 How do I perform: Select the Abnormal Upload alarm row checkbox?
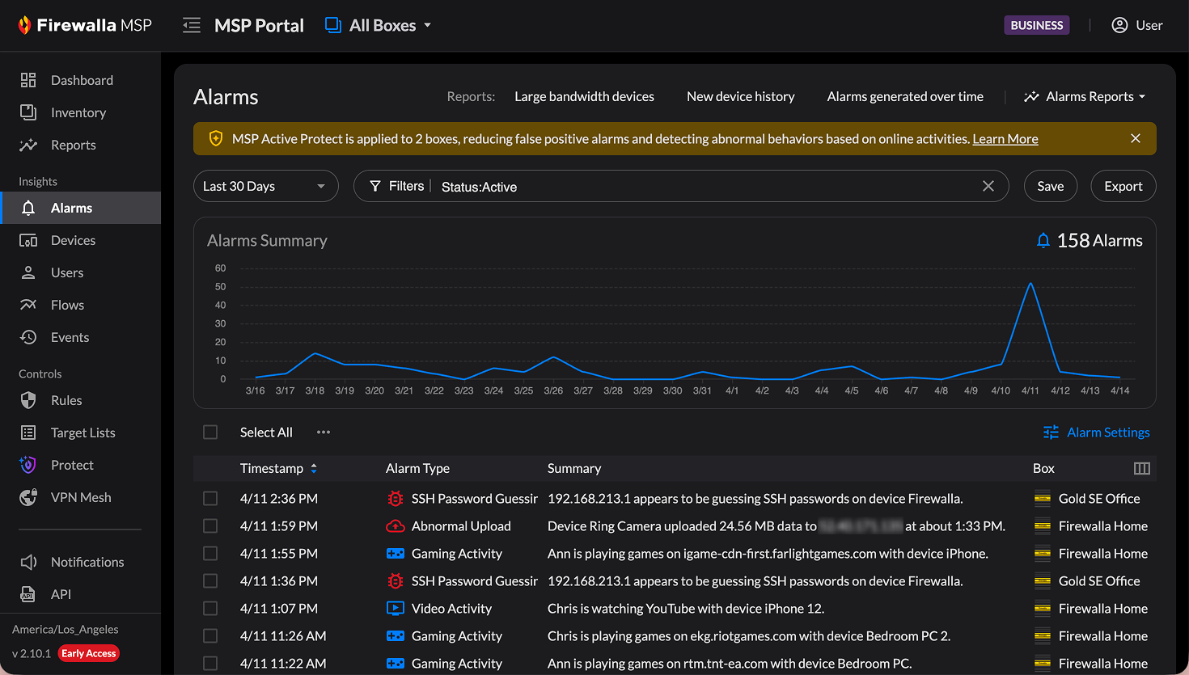click(210, 526)
